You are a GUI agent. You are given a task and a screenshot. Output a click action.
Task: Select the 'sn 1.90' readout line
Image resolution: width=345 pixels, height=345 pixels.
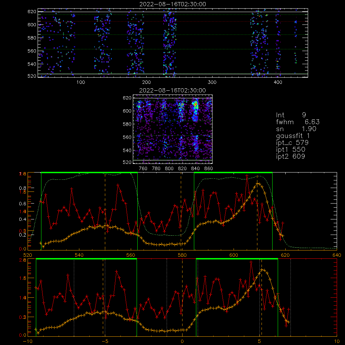[296, 129]
